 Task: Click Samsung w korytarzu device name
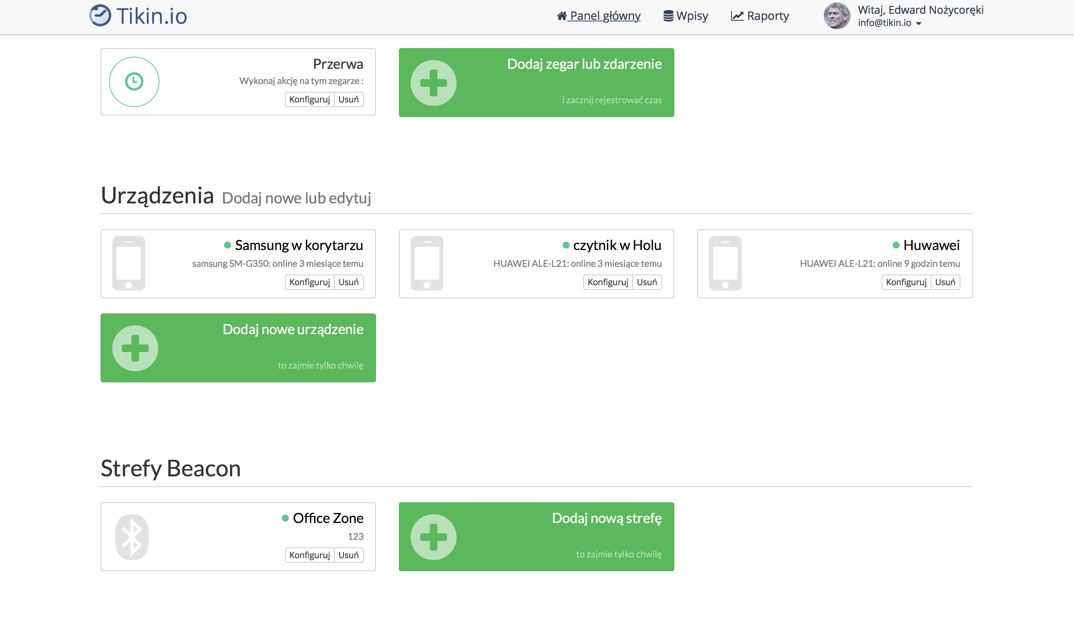(299, 245)
